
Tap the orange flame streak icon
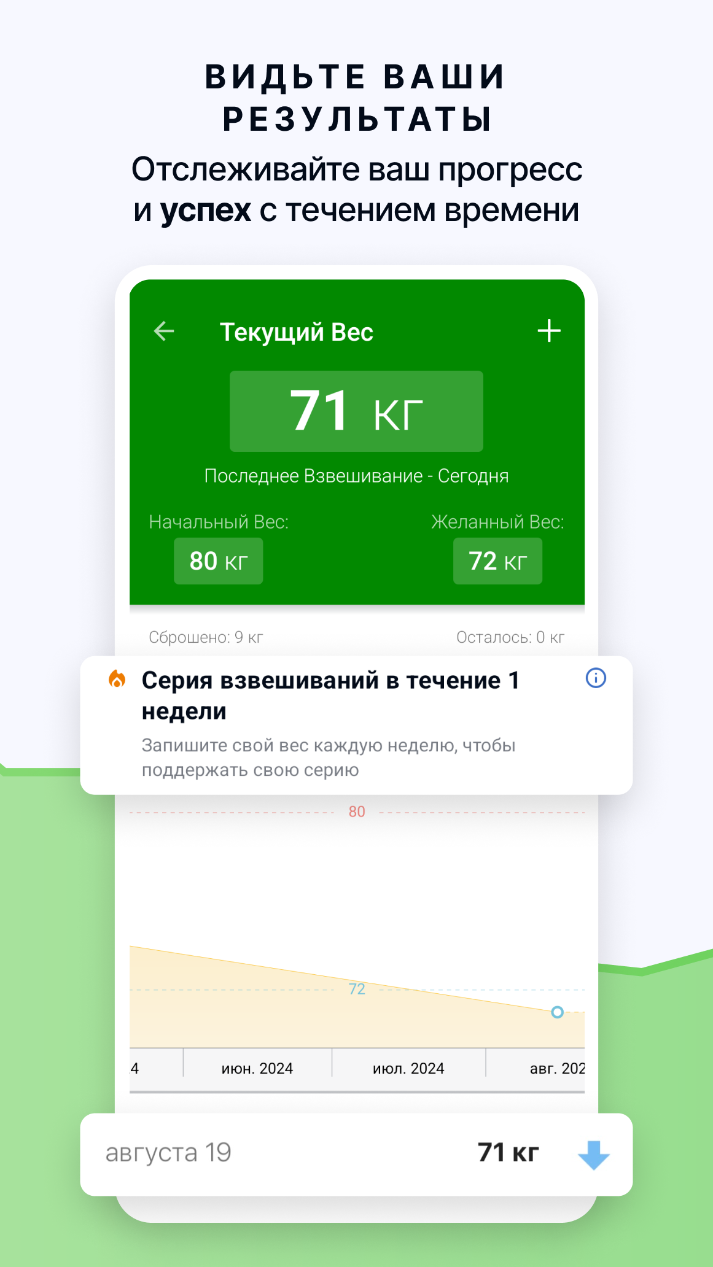click(117, 680)
